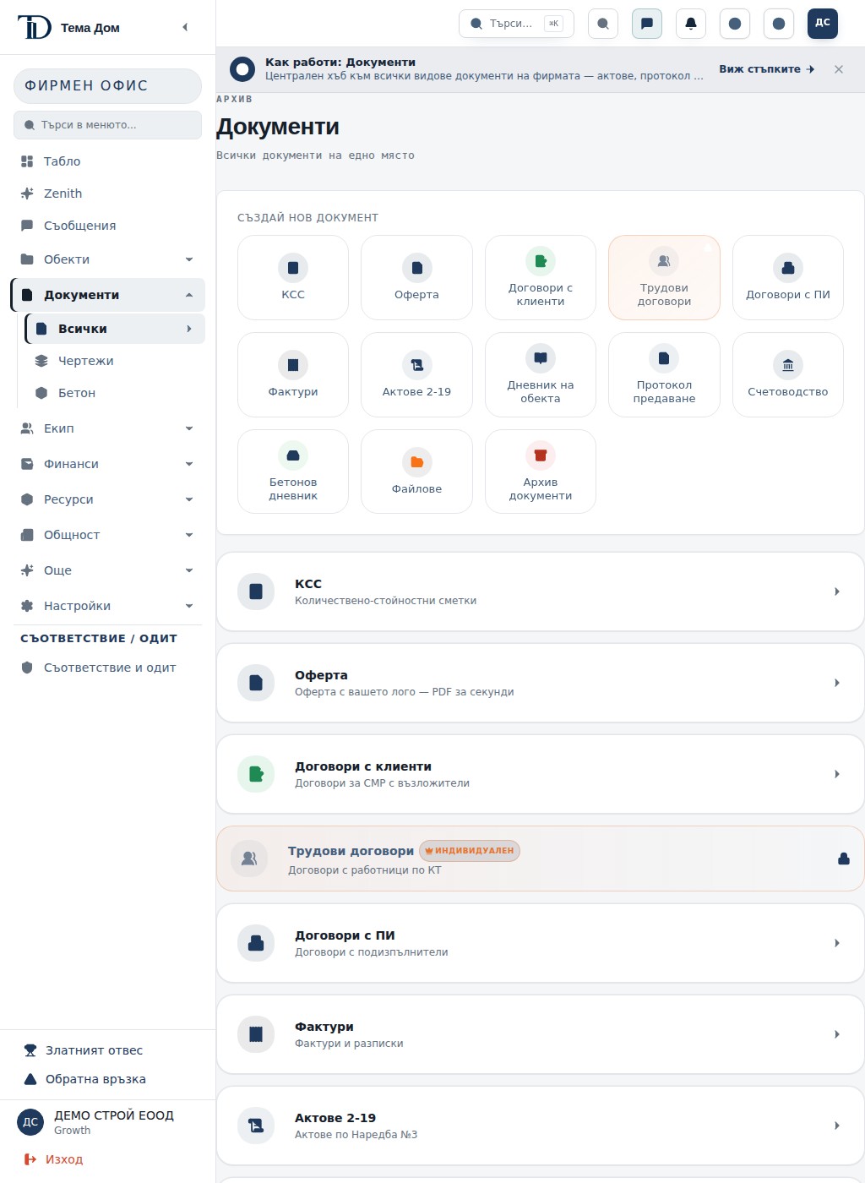Image resolution: width=865 pixels, height=1183 pixels.
Task: Open Златният отвес in the sidebar
Action: tap(107, 1050)
